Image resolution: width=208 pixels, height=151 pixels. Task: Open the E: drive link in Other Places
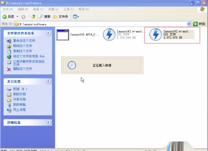20,89
